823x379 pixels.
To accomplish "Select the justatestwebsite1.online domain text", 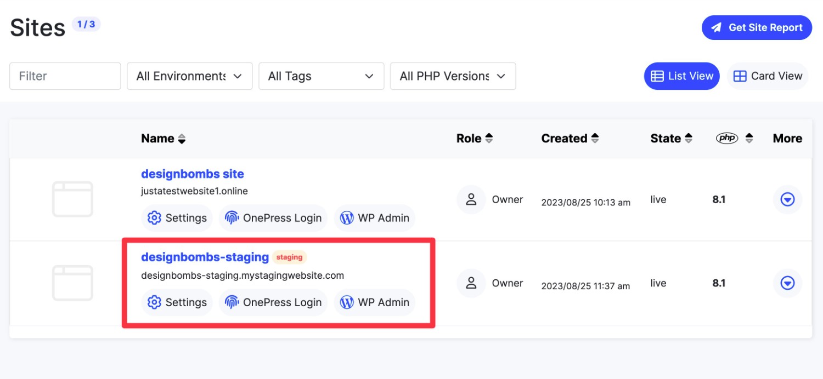I will click(194, 191).
